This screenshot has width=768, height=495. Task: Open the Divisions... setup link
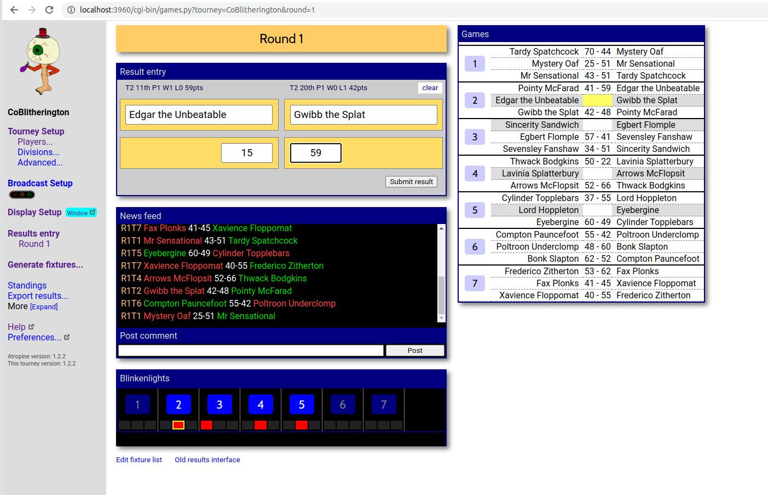click(38, 152)
